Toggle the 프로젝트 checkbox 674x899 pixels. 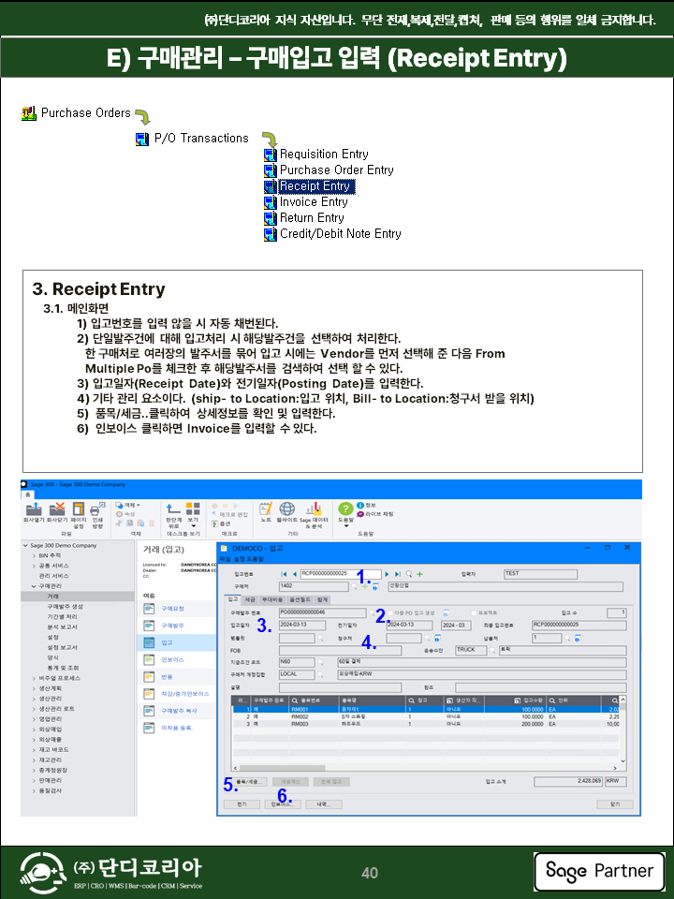click(474, 613)
